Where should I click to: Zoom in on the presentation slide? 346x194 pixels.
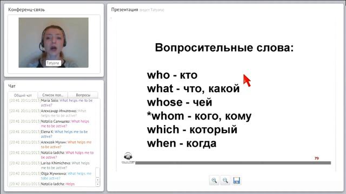click(x=214, y=181)
